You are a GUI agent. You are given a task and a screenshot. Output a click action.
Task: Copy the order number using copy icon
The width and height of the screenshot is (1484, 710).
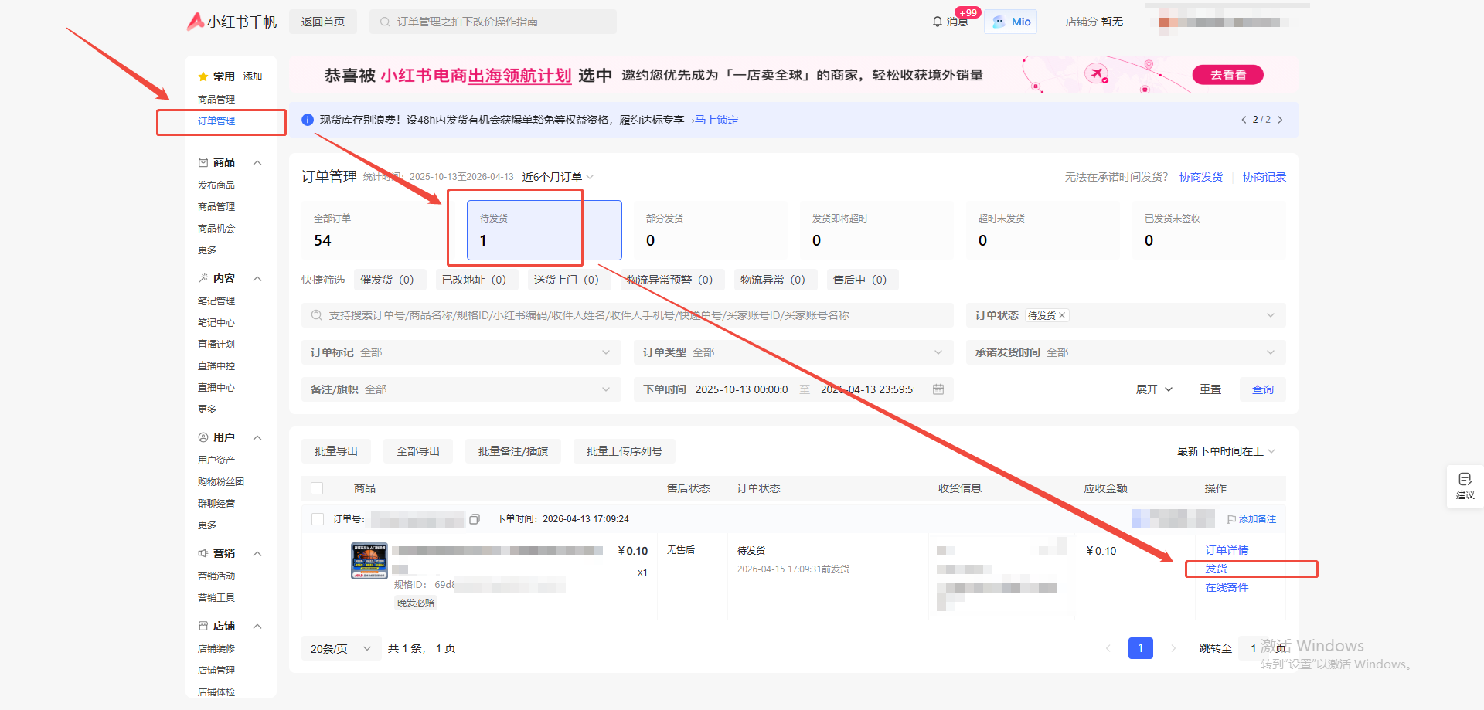click(475, 519)
